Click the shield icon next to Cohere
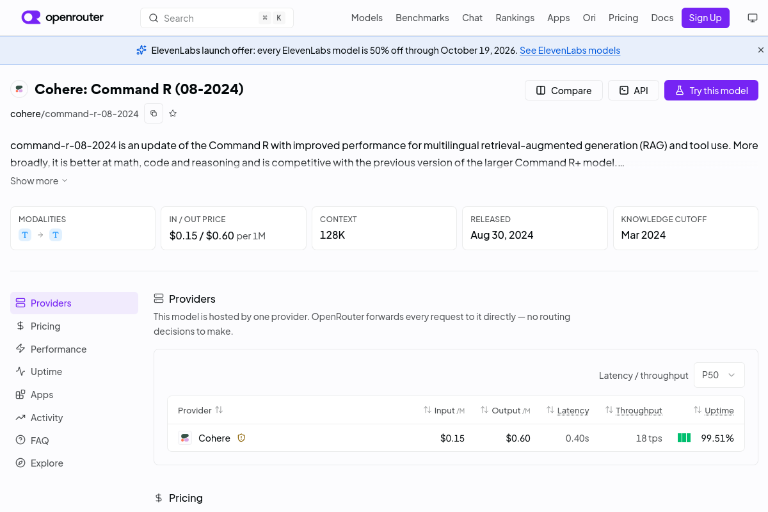 241,438
